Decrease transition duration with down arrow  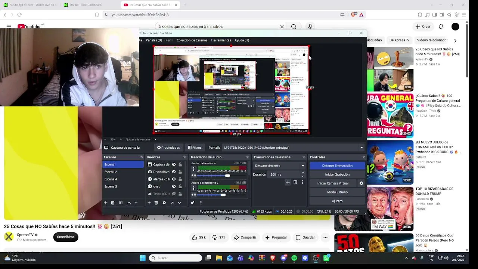coord(302,176)
